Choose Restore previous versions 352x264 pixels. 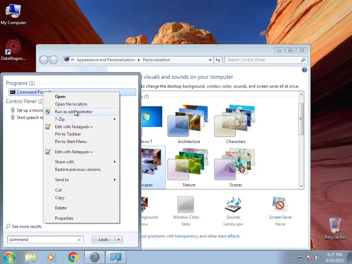[81, 169]
